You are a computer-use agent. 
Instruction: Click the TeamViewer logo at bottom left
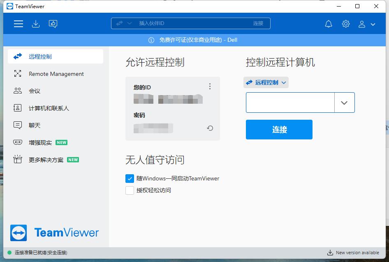point(54,232)
